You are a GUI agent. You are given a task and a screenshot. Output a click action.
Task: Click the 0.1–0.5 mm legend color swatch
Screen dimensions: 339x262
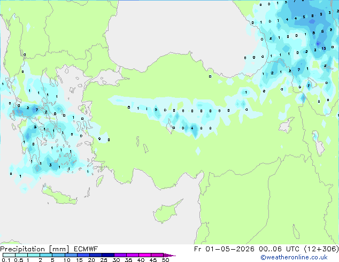9,255
